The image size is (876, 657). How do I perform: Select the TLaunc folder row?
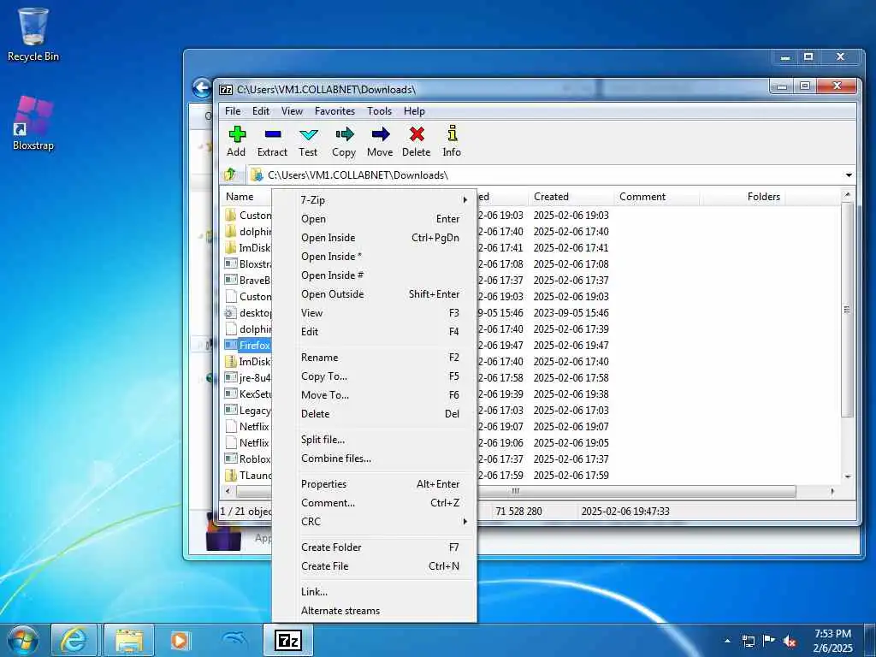click(x=247, y=476)
